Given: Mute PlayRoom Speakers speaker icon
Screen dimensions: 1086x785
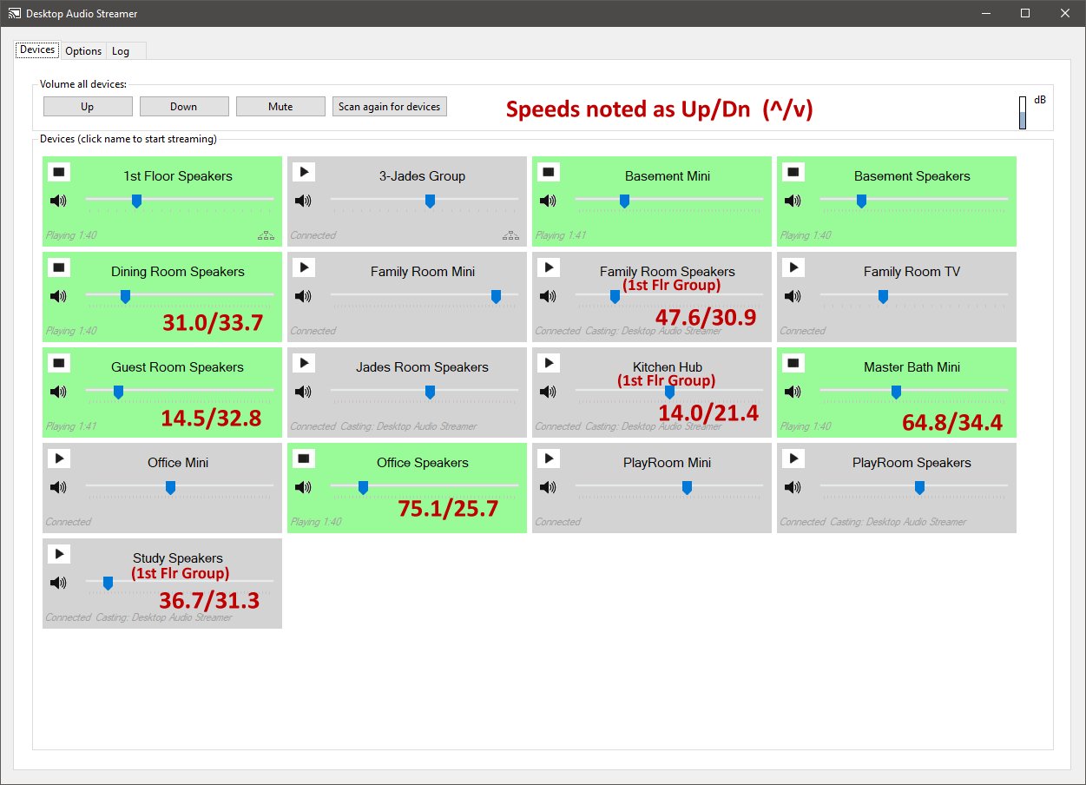Looking at the screenshot, I should pyautogui.click(x=793, y=488).
